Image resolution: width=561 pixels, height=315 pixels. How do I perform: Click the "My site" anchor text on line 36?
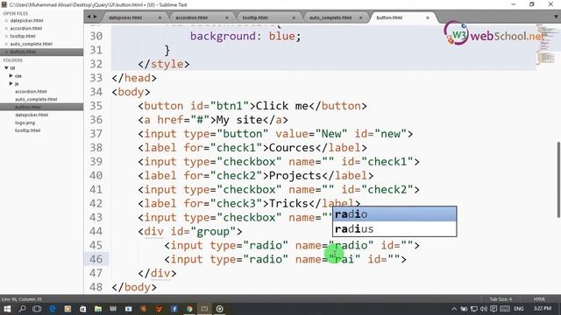239,120
